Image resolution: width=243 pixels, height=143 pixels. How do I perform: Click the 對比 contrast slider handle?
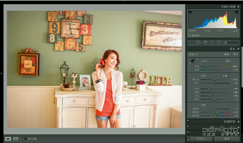(213, 83)
